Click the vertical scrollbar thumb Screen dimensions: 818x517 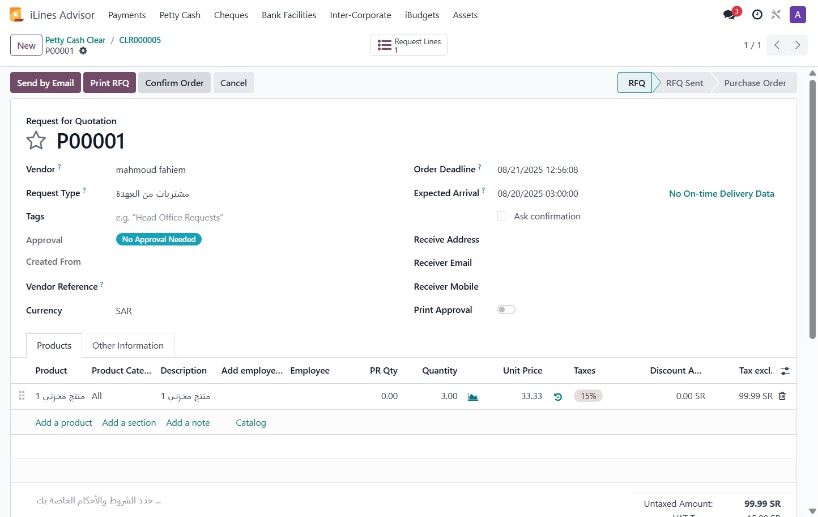[812, 209]
